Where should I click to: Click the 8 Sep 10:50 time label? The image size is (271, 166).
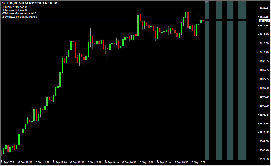(25, 162)
